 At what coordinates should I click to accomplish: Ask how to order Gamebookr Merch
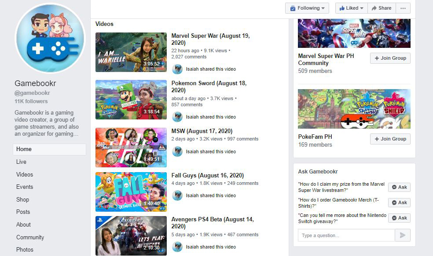click(399, 202)
